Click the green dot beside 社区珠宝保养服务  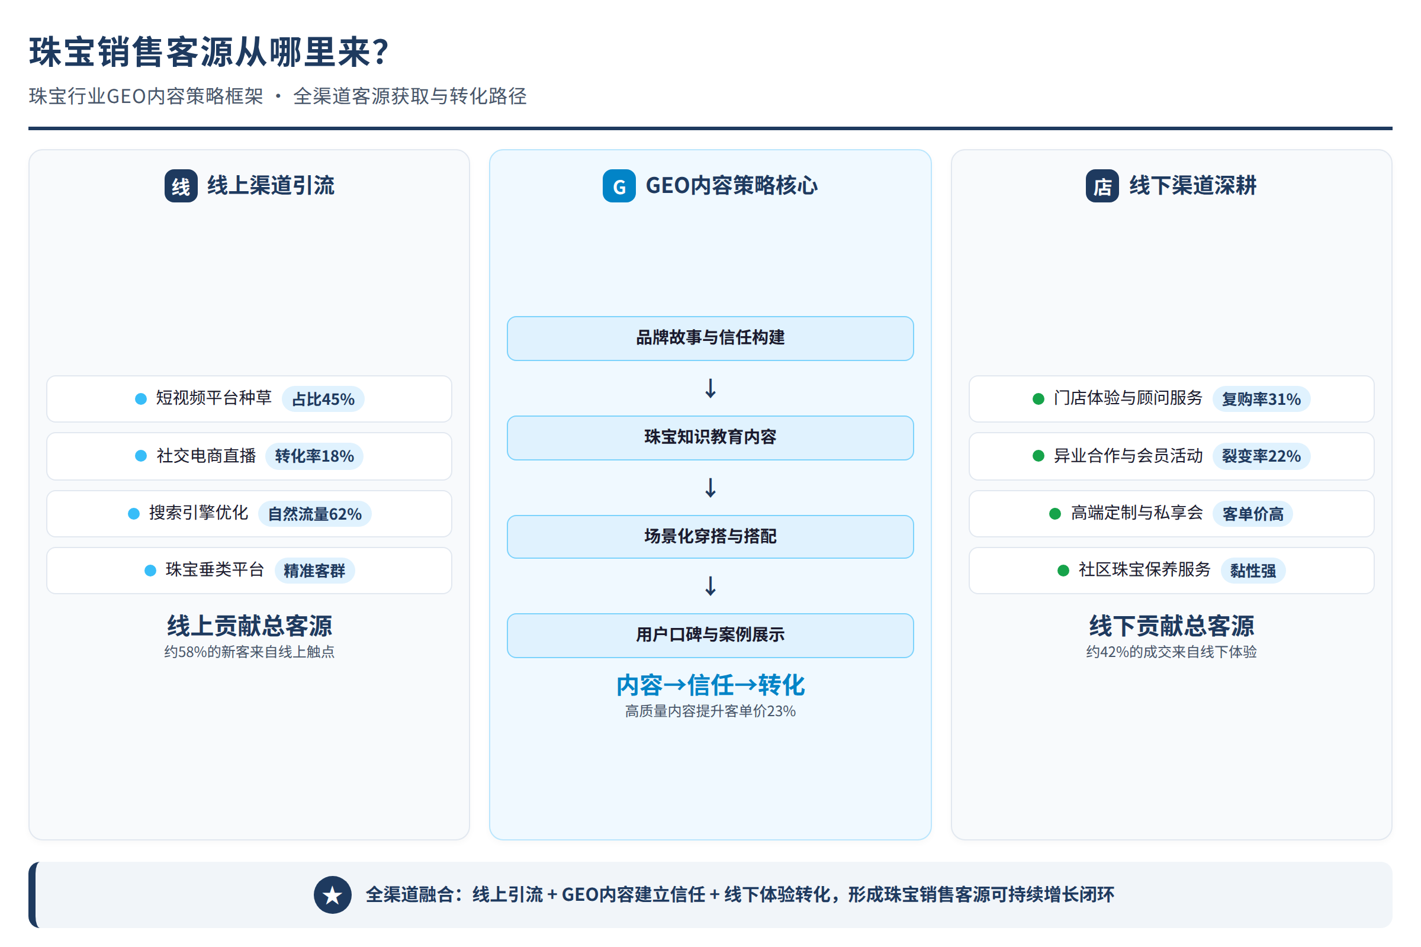point(1063,571)
